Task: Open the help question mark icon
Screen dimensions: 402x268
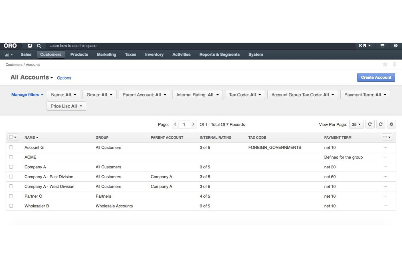Action: (396, 46)
